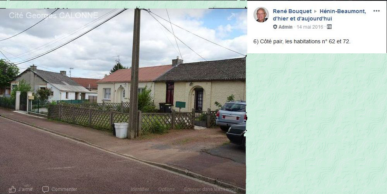Click the arrow between author and group name

315,11
